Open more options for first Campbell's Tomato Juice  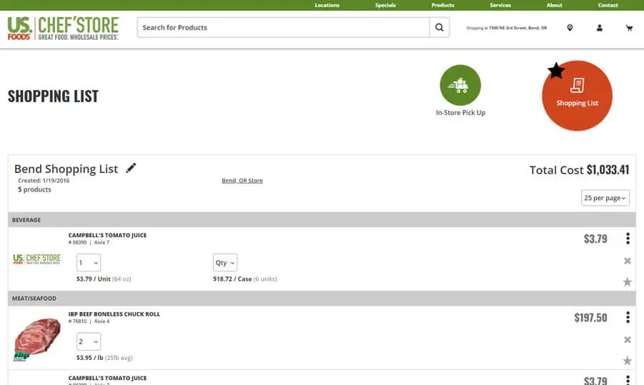pos(628,239)
